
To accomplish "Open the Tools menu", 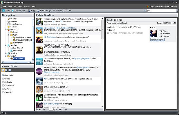I will 20,7.
